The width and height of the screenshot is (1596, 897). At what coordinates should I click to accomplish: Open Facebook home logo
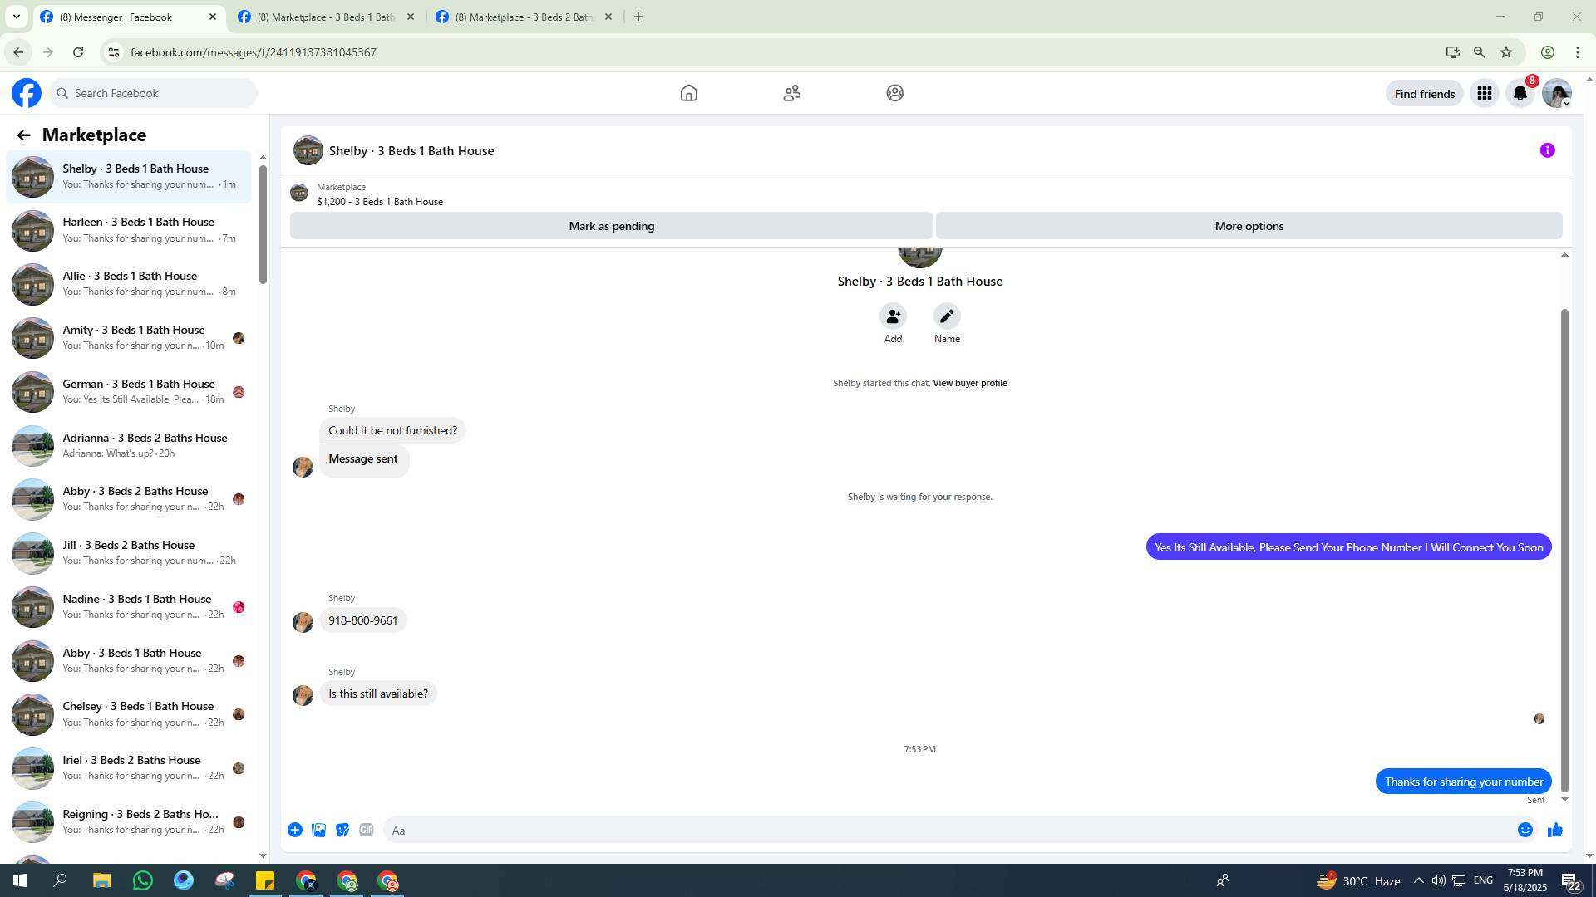click(x=27, y=93)
